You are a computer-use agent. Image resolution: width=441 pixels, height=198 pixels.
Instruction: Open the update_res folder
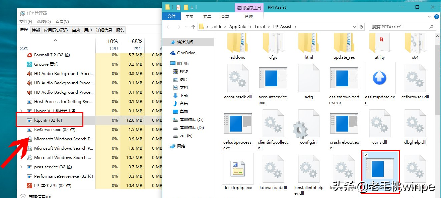point(344,43)
